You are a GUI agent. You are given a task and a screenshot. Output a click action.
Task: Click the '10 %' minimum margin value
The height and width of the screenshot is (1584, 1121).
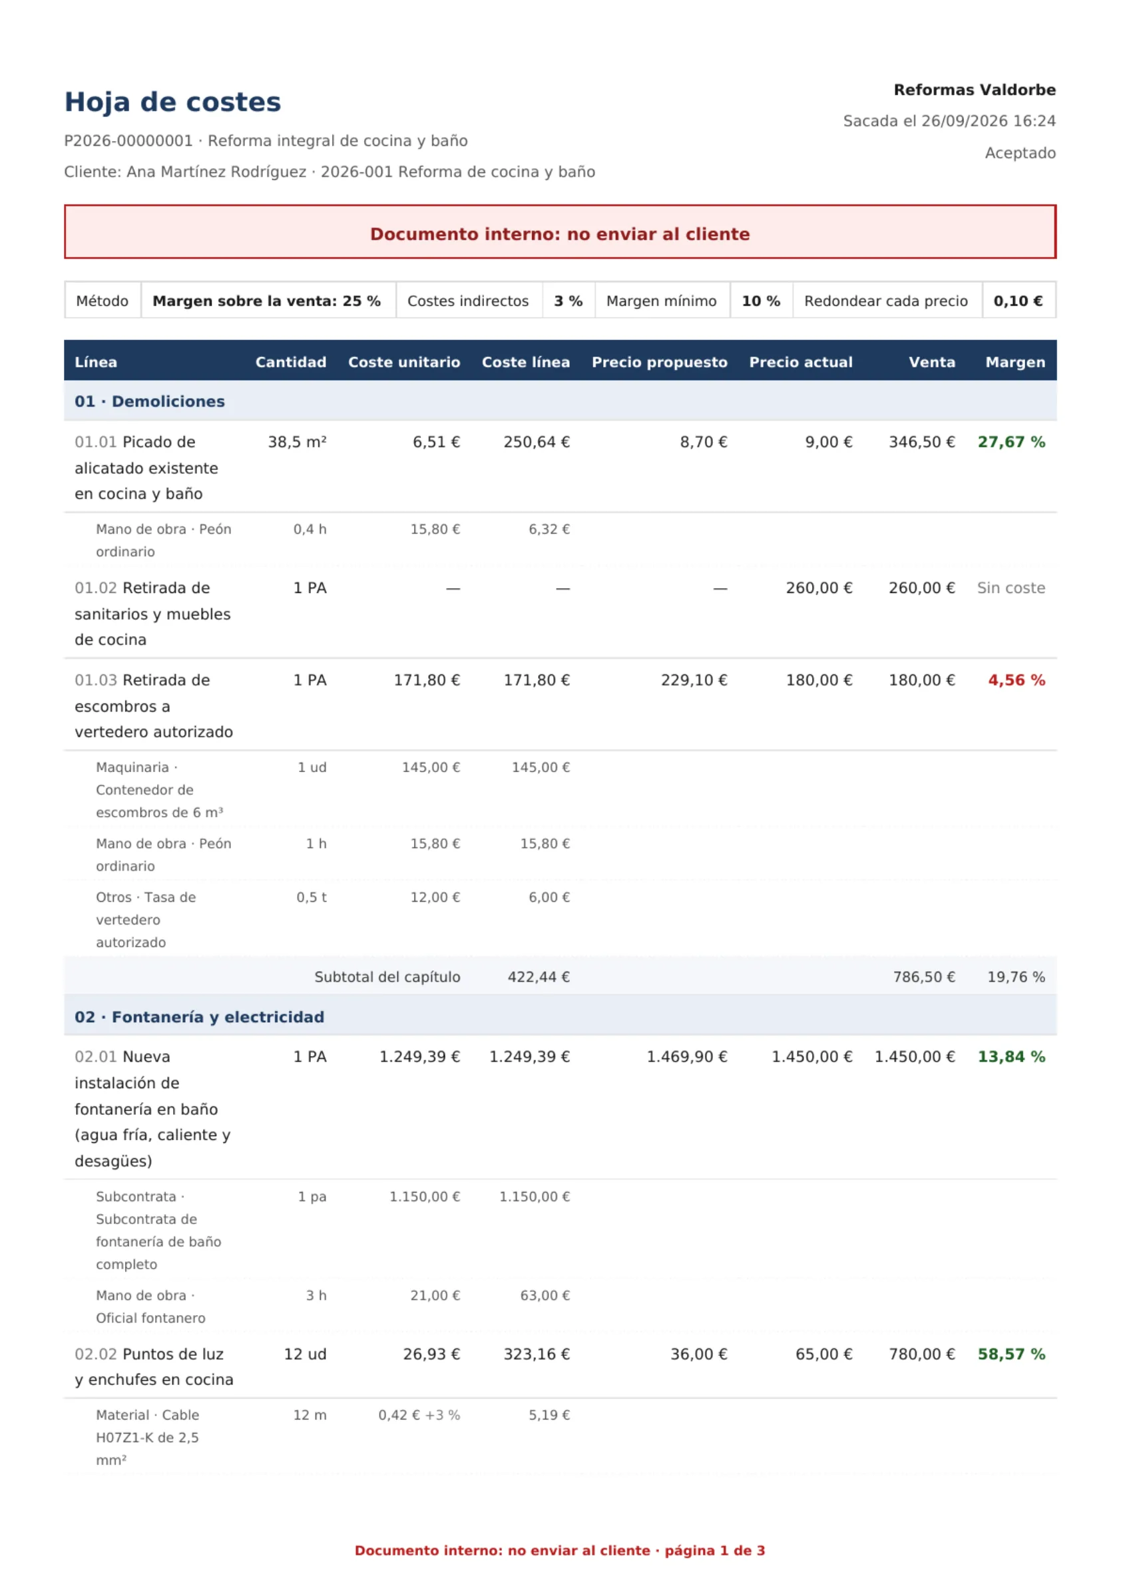pos(761,301)
